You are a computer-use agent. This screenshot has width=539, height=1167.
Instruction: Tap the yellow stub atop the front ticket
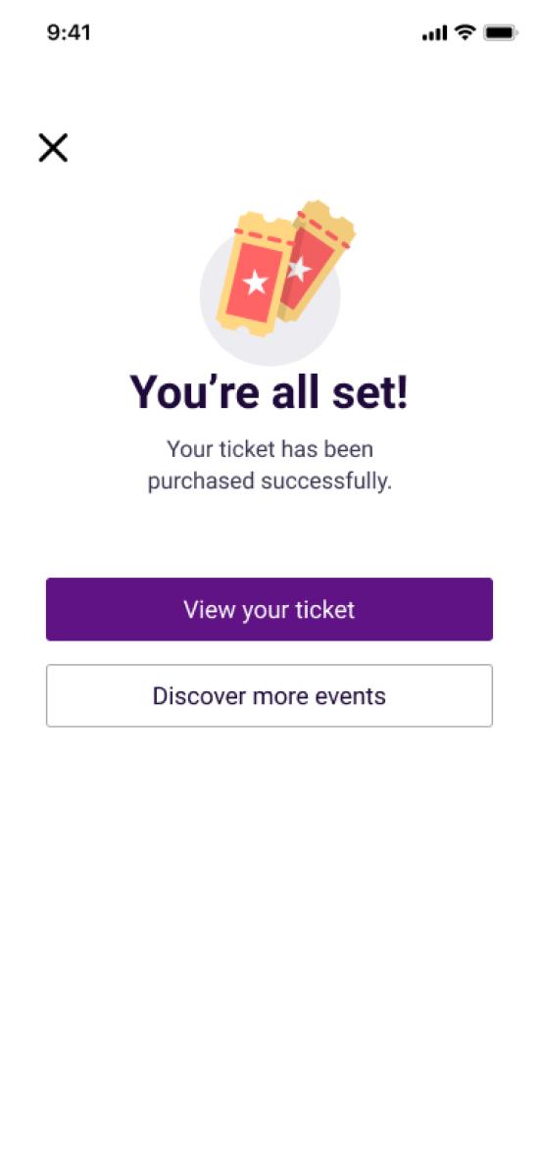(267, 223)
